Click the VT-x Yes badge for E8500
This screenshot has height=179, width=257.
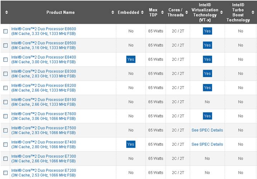[207, 45]
